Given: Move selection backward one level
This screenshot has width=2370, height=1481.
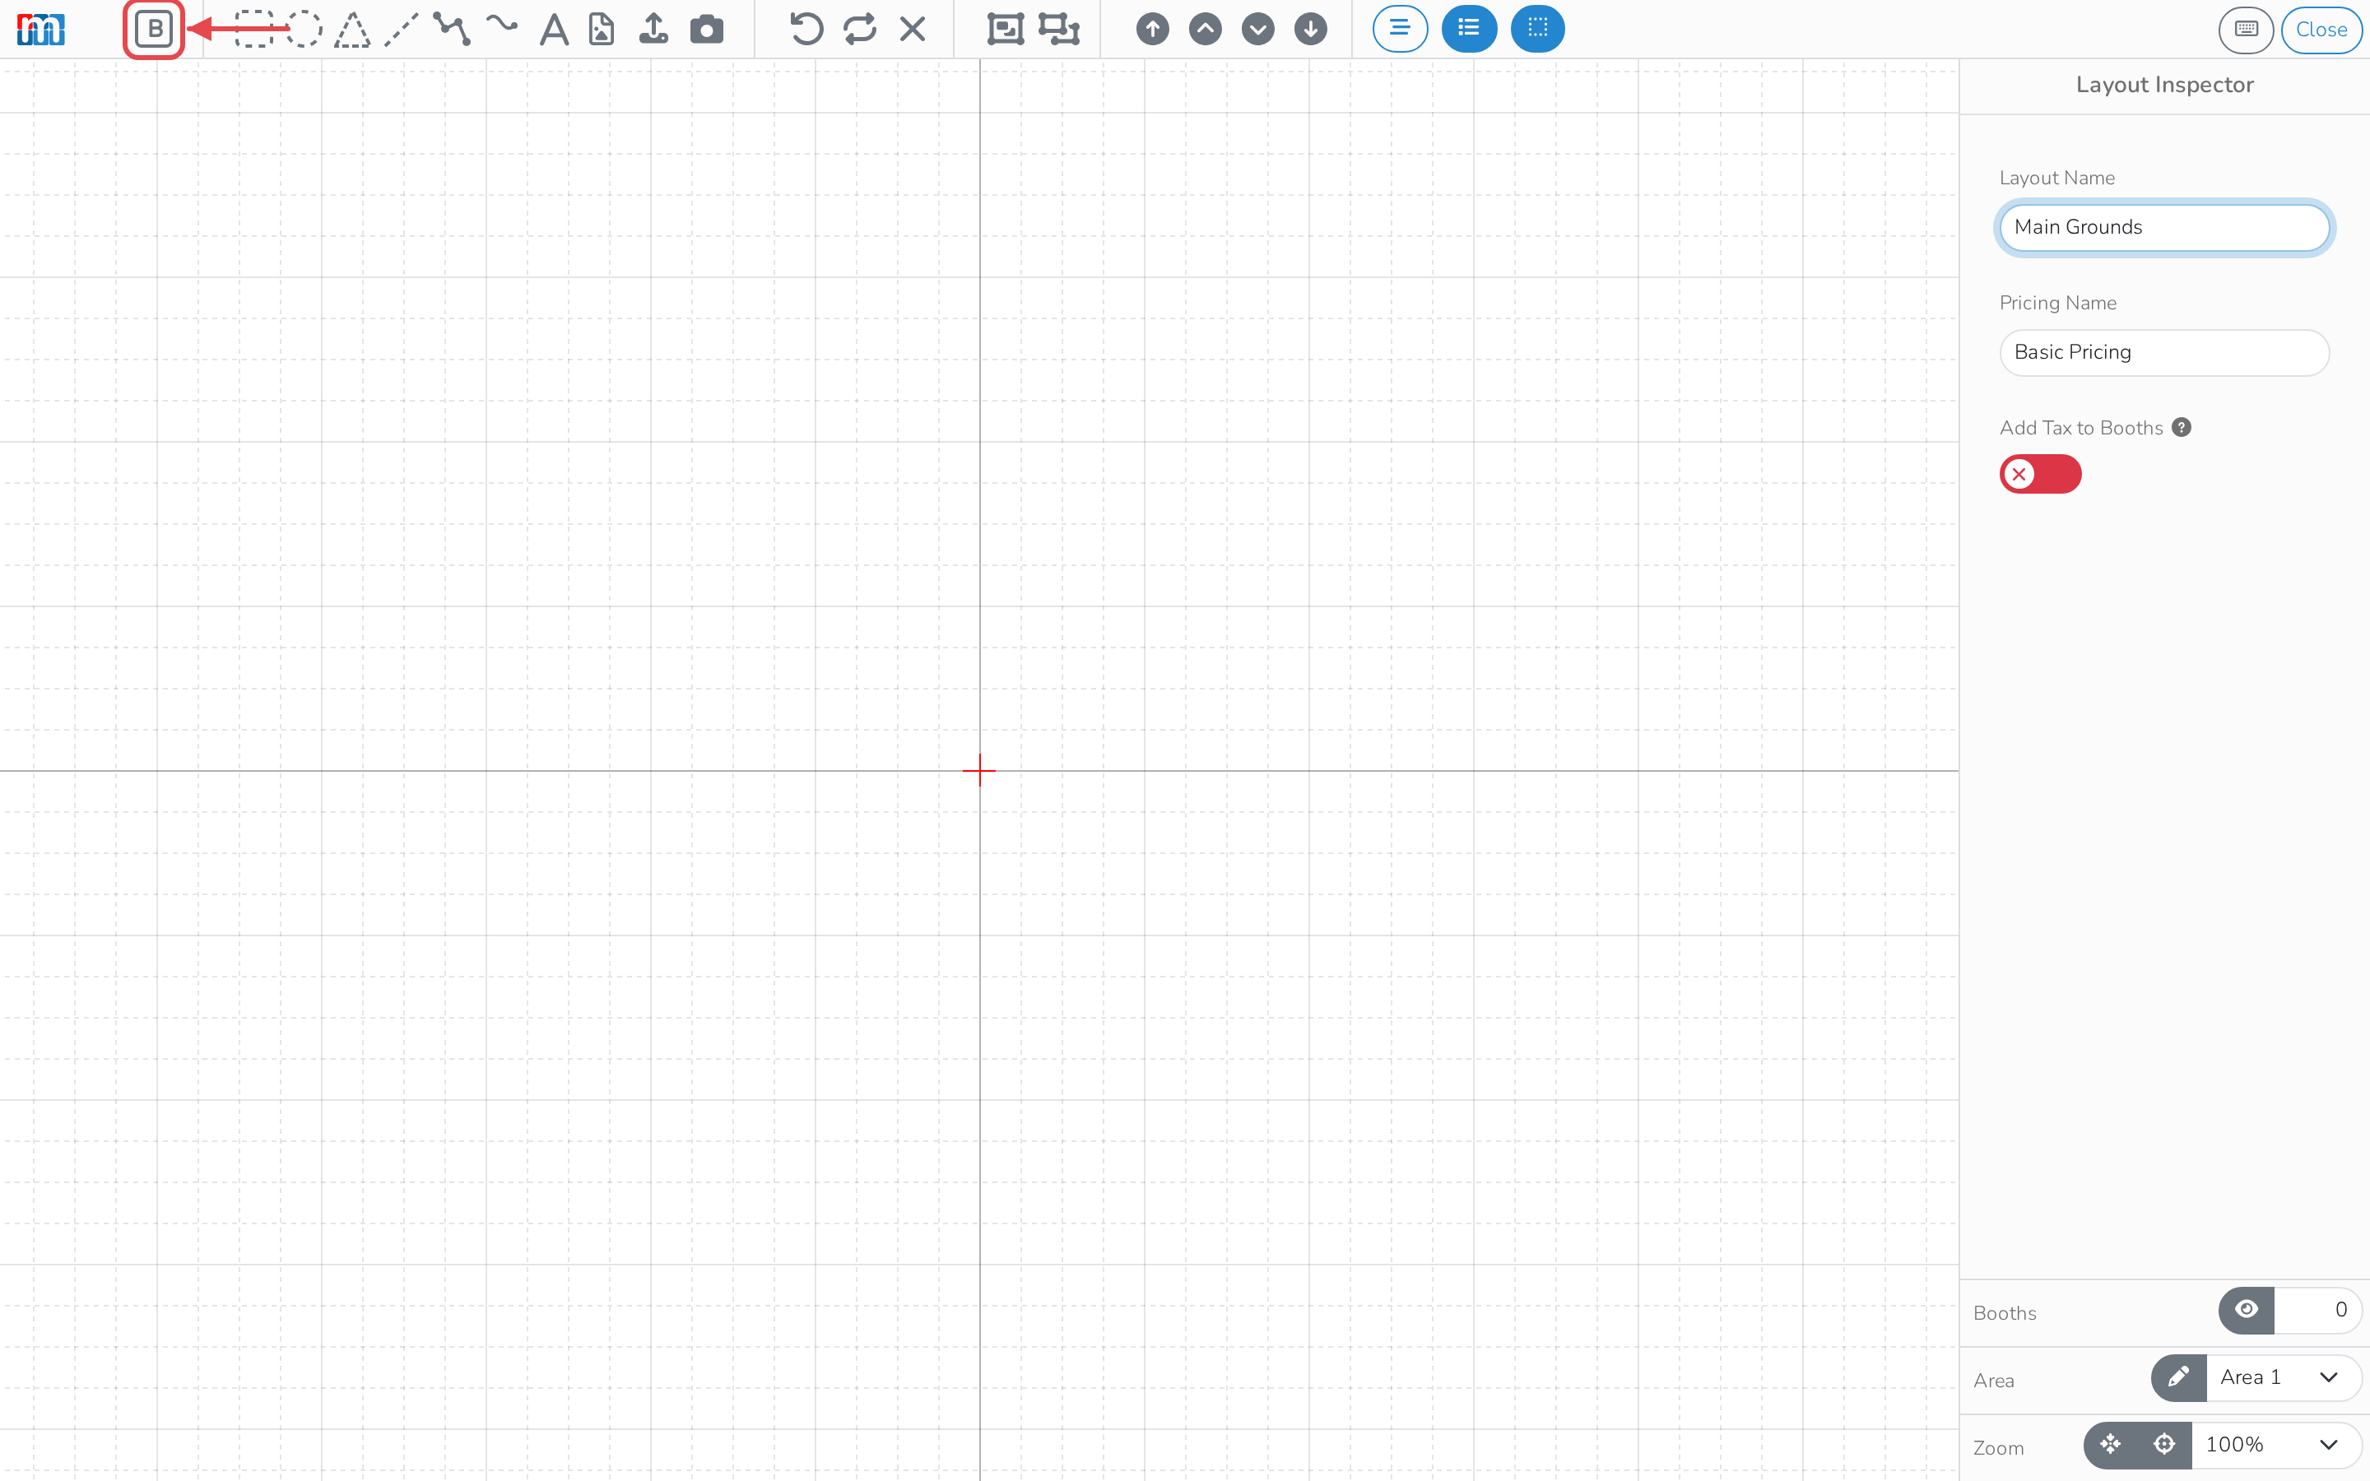Looking at the screenshot, I should [1258, 30].
